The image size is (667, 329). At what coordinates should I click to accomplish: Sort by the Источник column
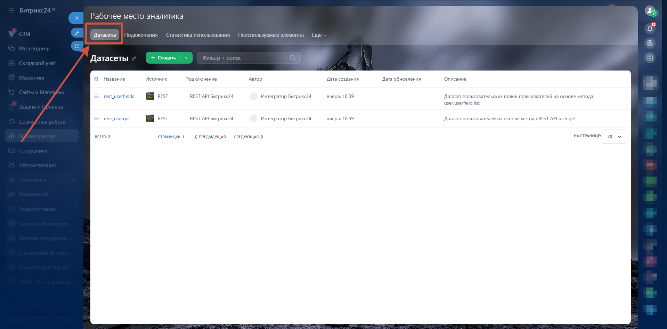tap(156, 79)
